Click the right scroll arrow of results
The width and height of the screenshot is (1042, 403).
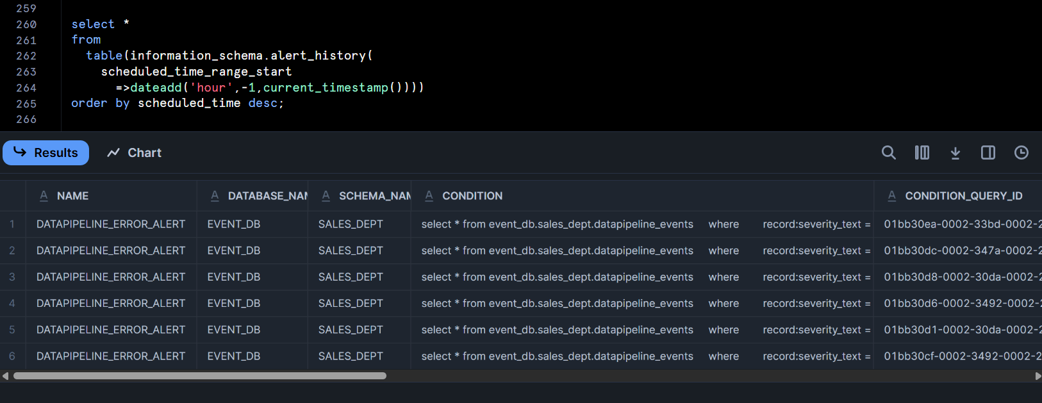[x=1038, y=376]
